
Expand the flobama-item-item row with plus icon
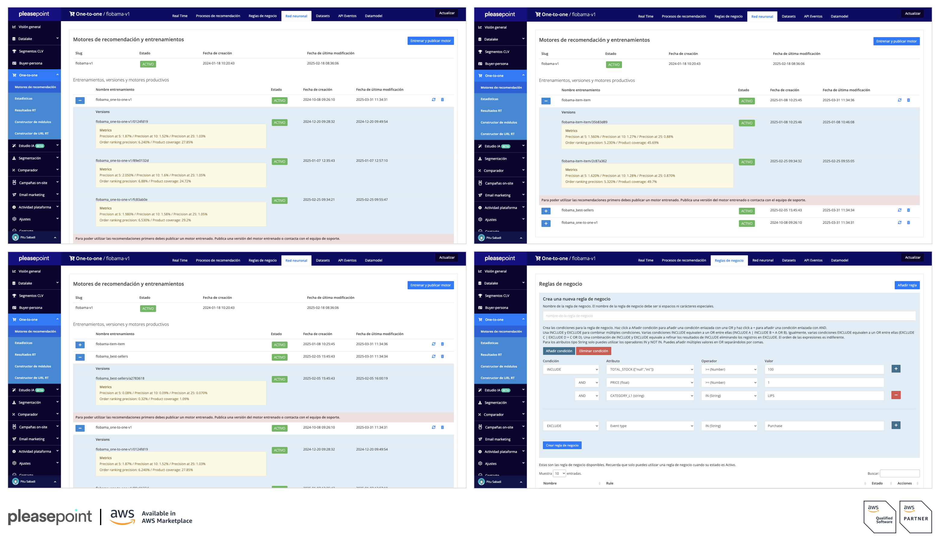pos(80,345)
